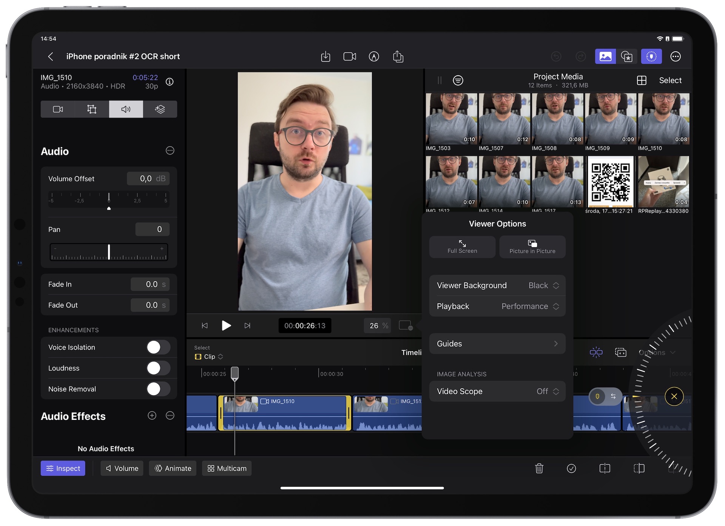Open the timeline Options dropdown

pos(657,353)
